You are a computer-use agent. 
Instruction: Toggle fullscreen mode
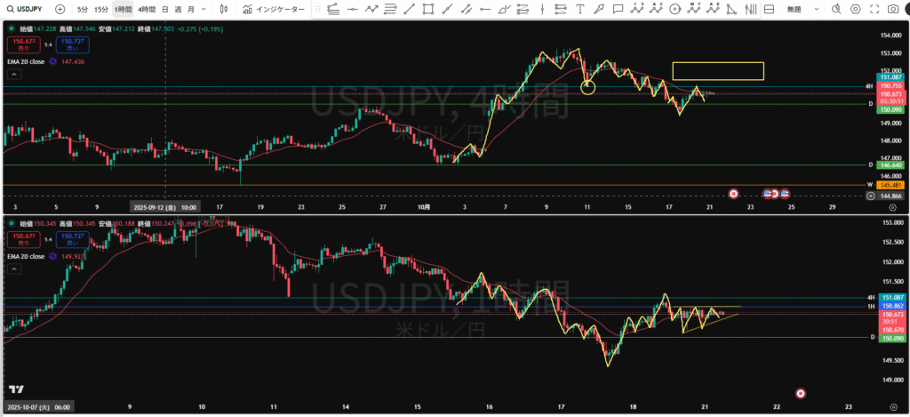pos(874,9)
